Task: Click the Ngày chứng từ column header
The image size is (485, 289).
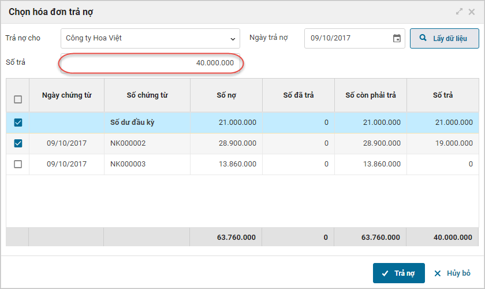Action: (67, 95)
